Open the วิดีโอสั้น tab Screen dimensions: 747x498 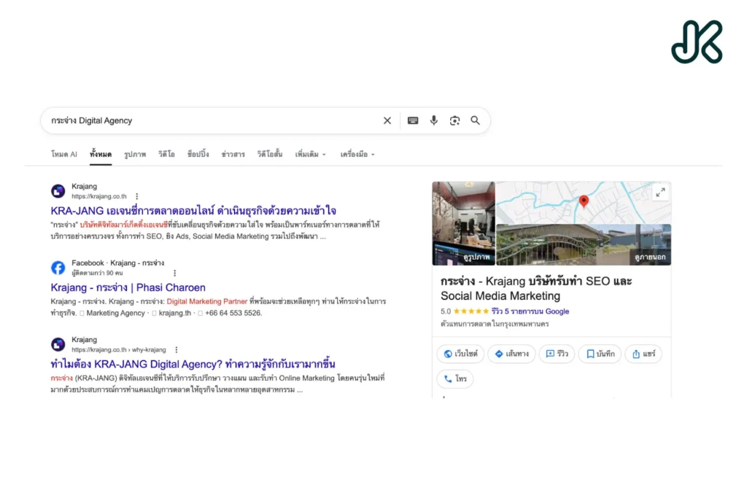pos(270,155)
